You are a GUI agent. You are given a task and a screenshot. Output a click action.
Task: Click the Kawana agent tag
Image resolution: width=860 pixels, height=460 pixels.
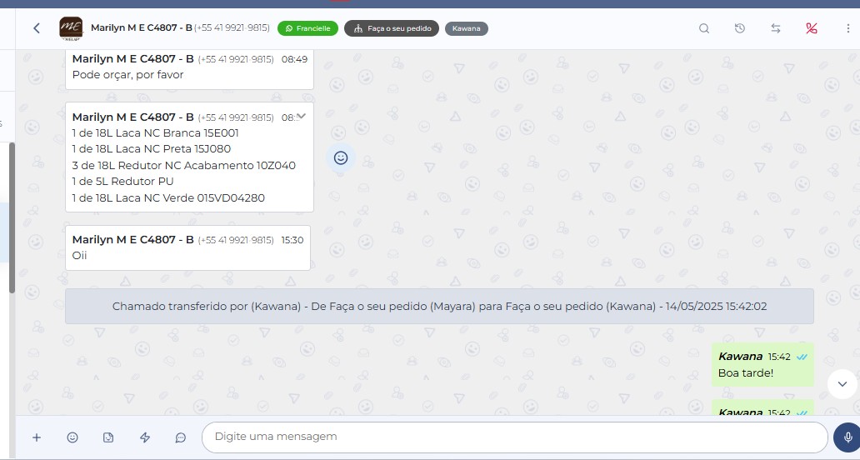tap(466, 28)
